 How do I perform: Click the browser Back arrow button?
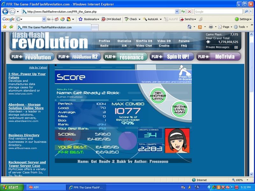click(x=5, y=11)
